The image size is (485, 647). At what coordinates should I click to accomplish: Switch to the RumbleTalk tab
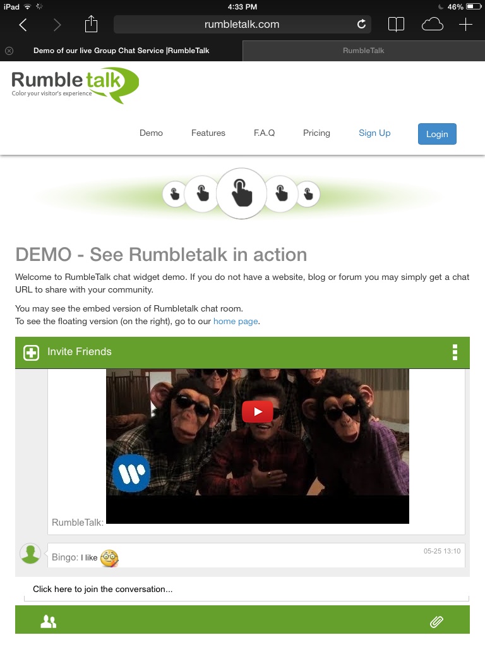tap(363, 51)
